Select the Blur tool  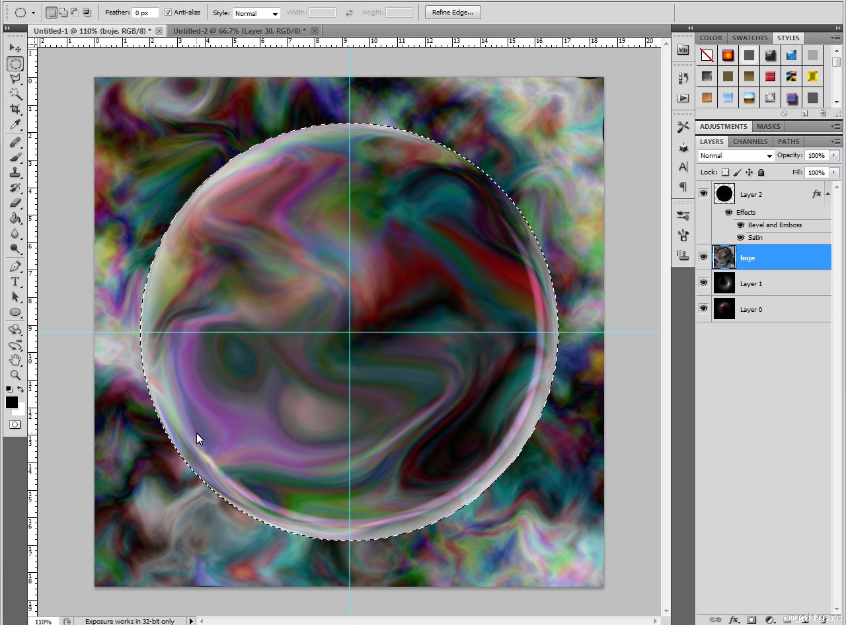[15, 233]
